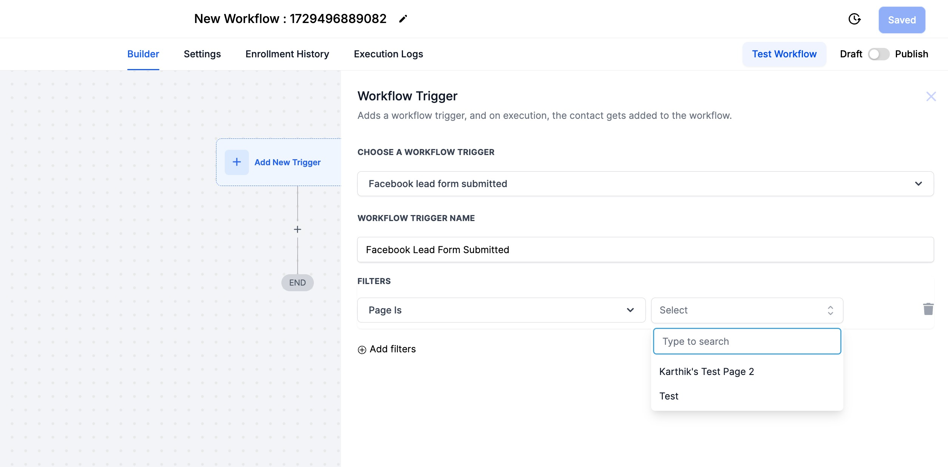The height and width of the screenshot is (467, 948).
Task: Delete the Page Is filter with trash icon
Action: click(928, 309)
